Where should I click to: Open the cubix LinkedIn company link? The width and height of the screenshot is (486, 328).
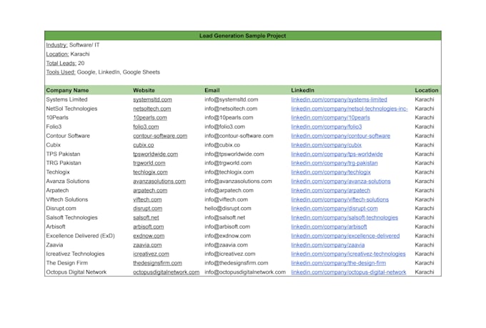[326, 145]
